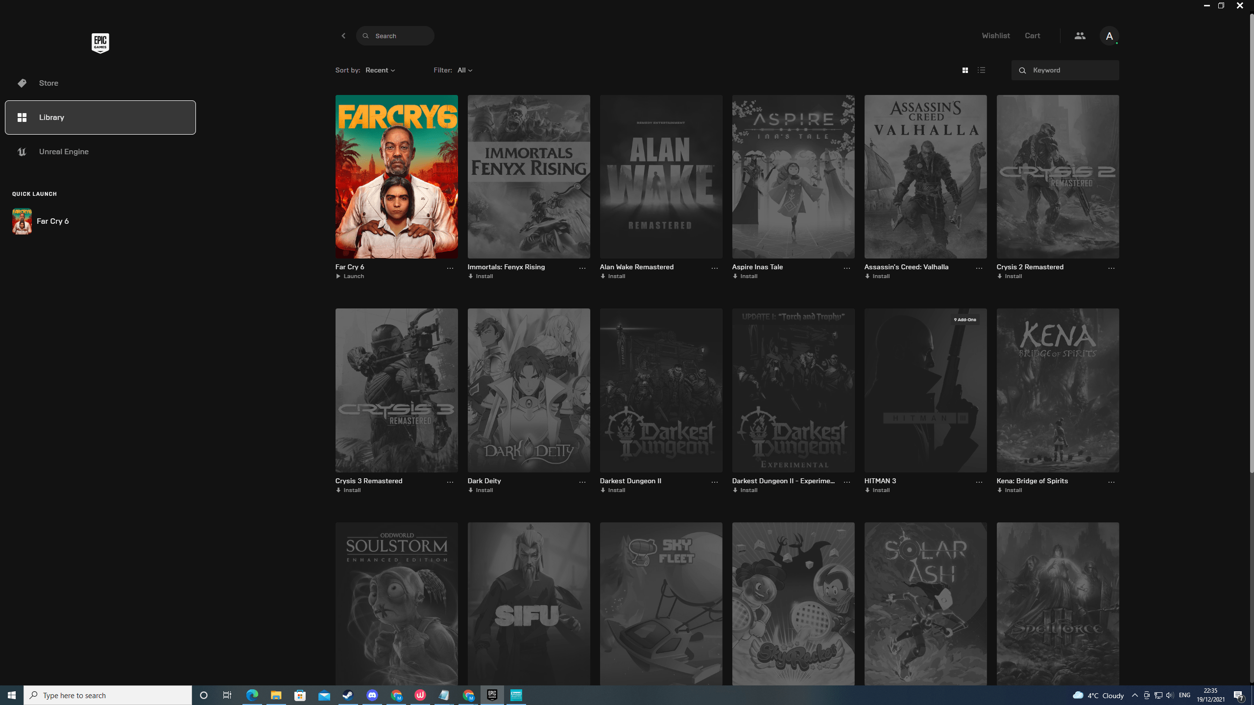Show hidden system tray icons
Viewport: 1254px width, 705px height.
[x=1134, y=695]
